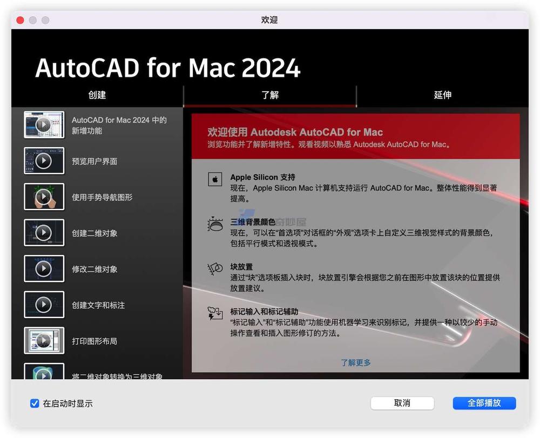Click the Apple Silicon 支持 apple icon
This screenshot has width=540, height=438.
(x=215, y=179)
